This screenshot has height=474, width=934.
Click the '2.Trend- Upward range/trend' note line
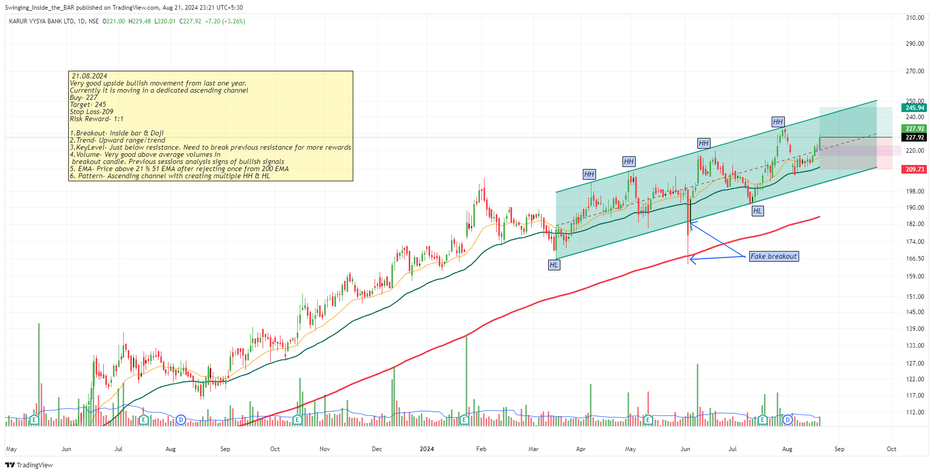[118, 140]
